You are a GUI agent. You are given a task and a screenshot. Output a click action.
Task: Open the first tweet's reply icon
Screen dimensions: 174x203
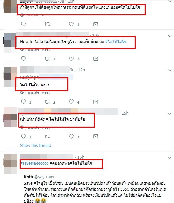coord(23,24)
